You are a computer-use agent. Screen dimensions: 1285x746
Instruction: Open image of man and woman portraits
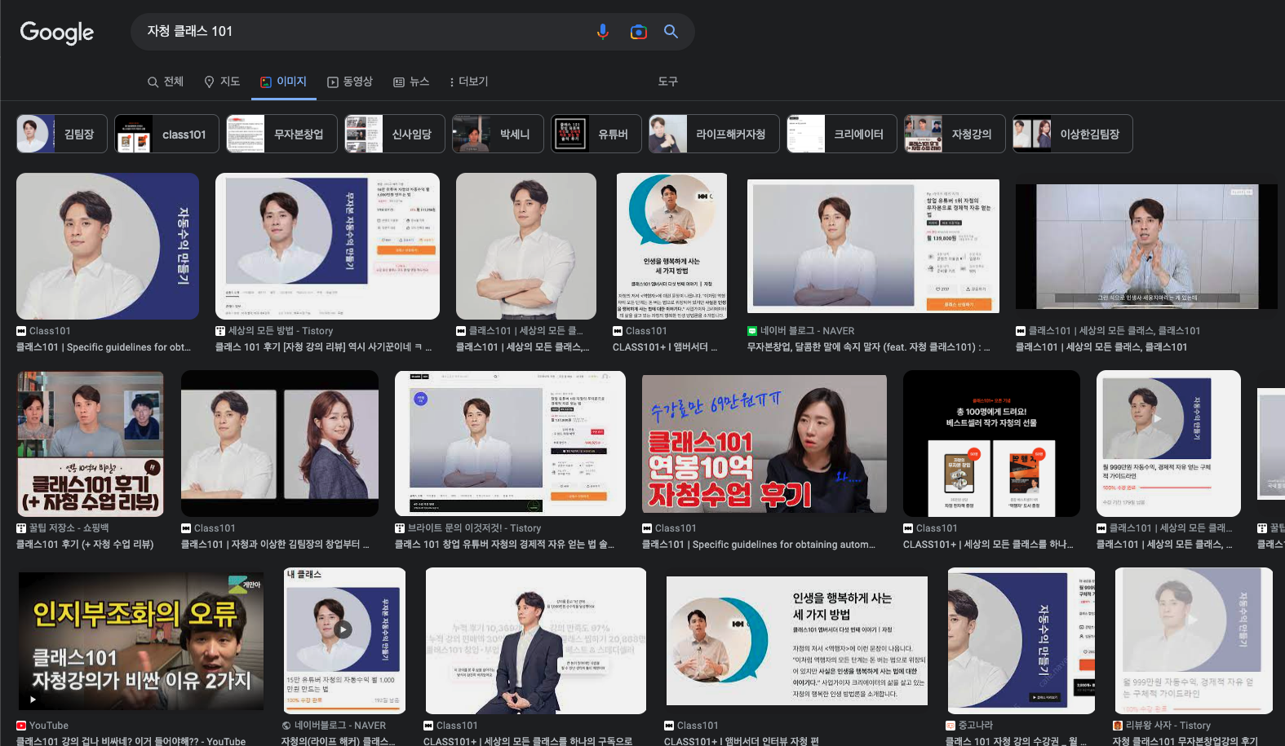tap(280, 444)
